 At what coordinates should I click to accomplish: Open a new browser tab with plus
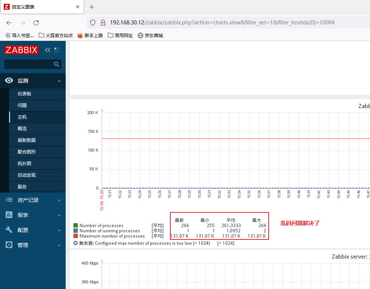(92, 7)
